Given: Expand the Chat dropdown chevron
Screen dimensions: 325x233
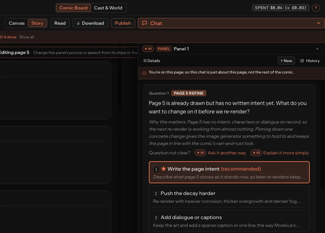Looking at the screenshot, I should (x=318, y=23).
